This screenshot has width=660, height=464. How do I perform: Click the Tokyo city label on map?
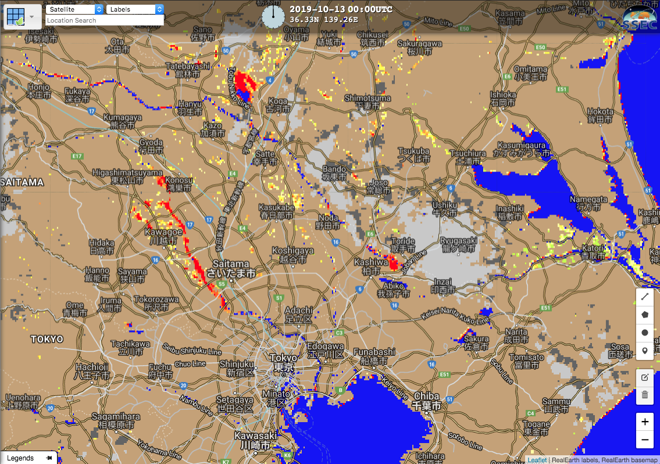click(x=283, y=358)
